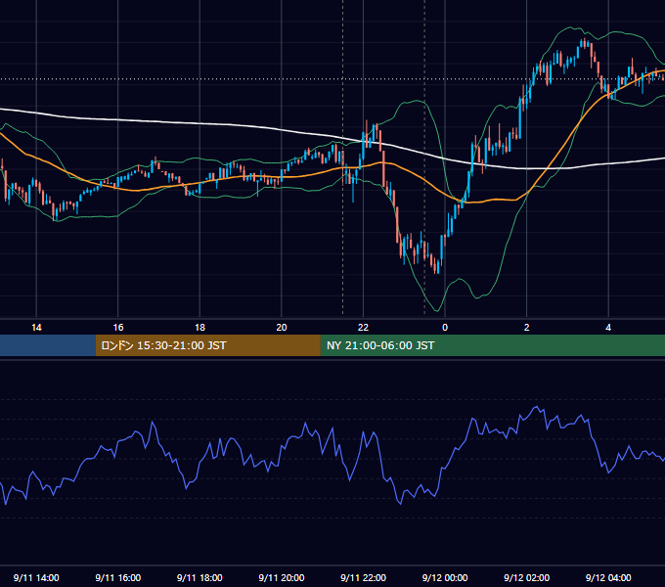
Task: Click the NY 21:00-06:00 JST session bar
Action: [x=492, y=345]
